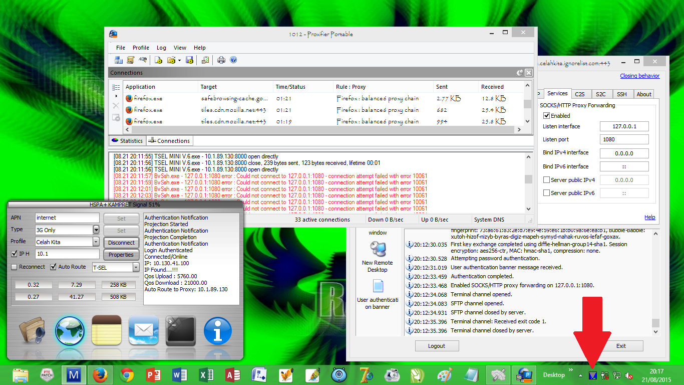
Task: Click the pin icon on Connections panel header
Action: tap(520, 73)
